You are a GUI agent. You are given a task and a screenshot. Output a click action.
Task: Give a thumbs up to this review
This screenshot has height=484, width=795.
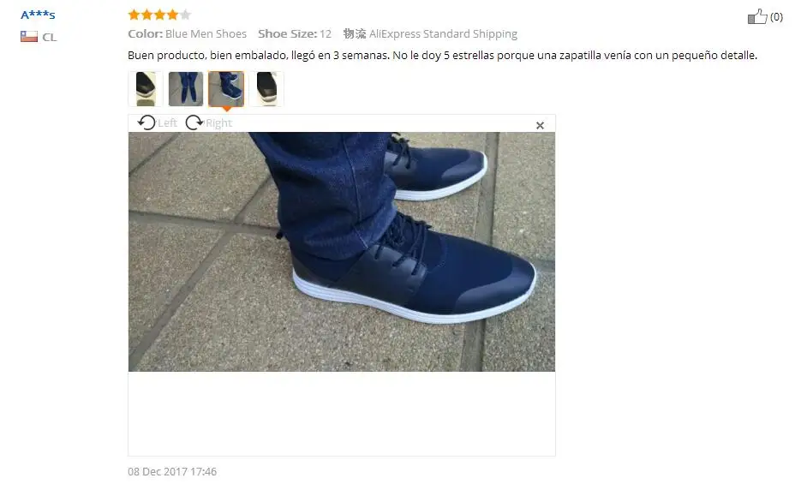(757, 17)
